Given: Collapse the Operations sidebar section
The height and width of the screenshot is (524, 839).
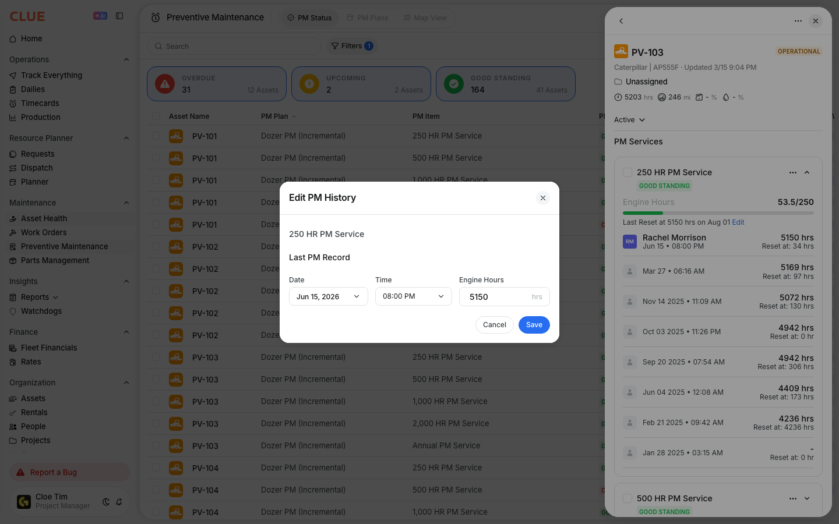Looking at the screenshot, I should point(126,59).
